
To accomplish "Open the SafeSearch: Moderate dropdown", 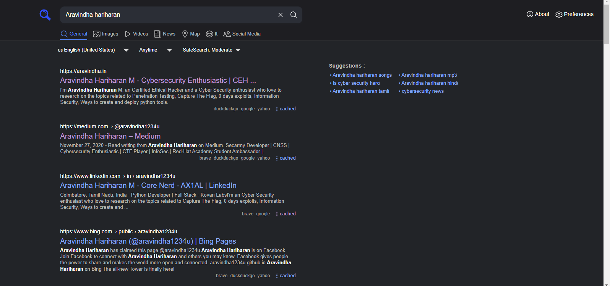I will coord(211,50).
